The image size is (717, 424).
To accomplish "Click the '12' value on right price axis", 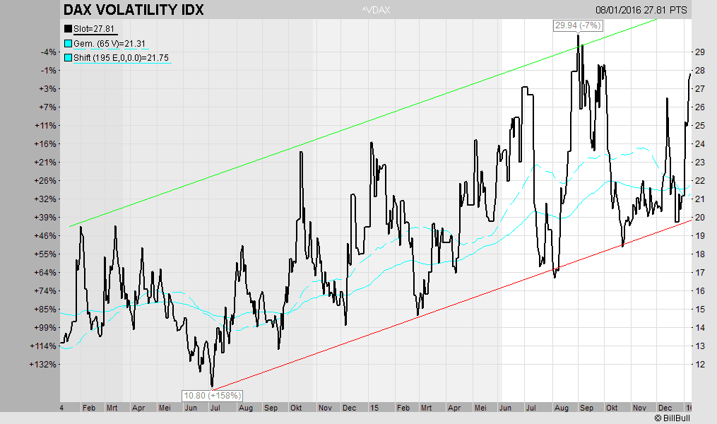I will click(699, 364).
